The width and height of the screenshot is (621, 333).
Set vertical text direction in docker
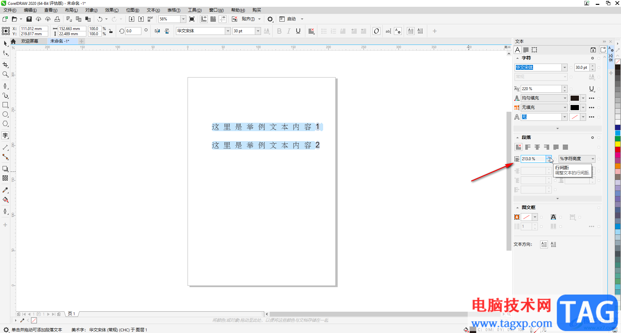(x=553, y=245)
